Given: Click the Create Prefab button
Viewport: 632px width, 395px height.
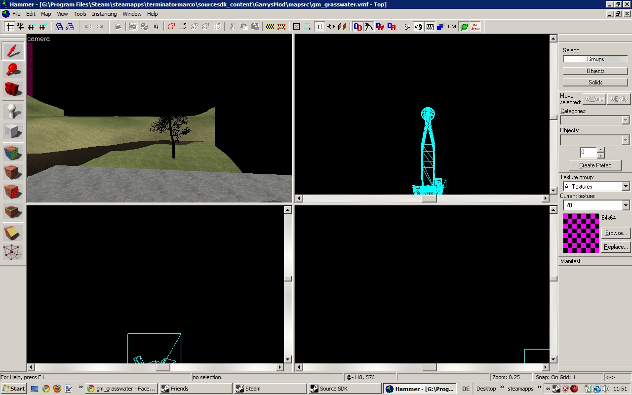Looking at the screenshot, I should (x=595, y=165).
